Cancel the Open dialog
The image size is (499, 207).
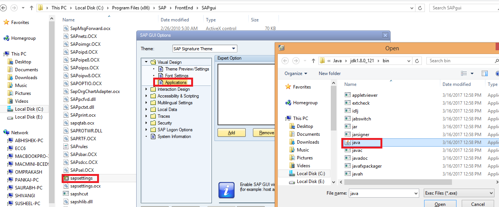coord(478,204)
